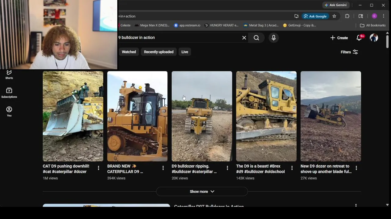Image resolution: width=391 pixels, height=219 pixels.
Task: Open options menu for BRAND NEW CATERPILLAR D9
Action: 163,168
